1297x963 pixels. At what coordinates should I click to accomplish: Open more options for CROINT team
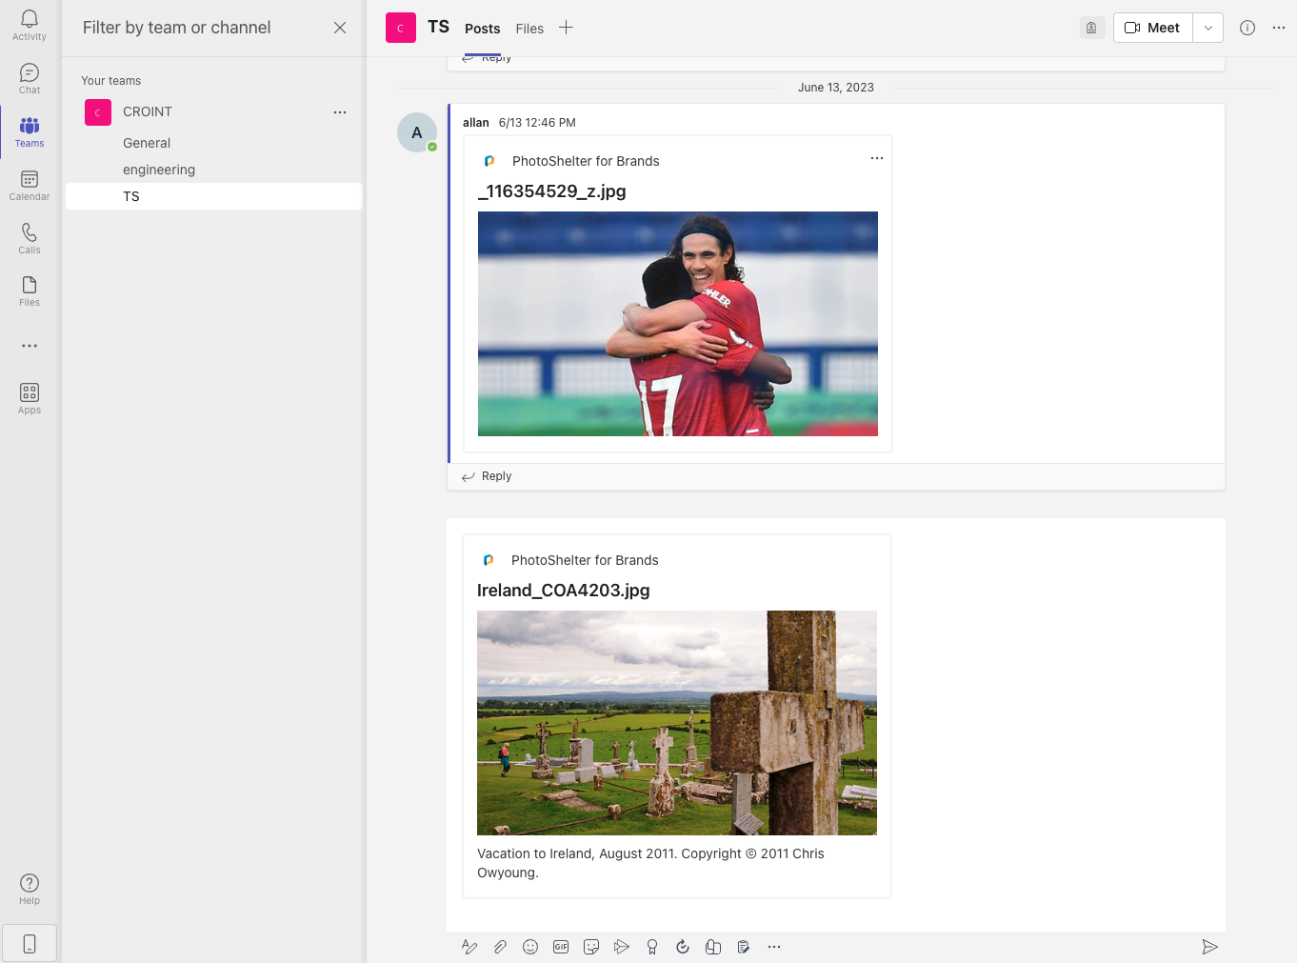point(340,112)
